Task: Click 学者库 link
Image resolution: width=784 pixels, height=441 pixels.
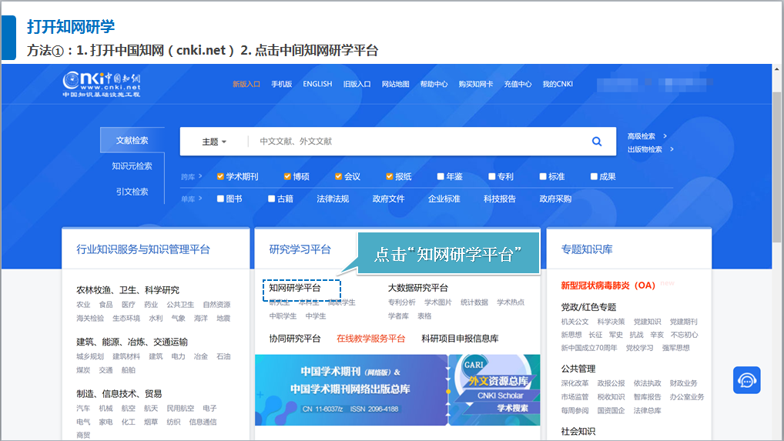Action: (x=398, y=316)
